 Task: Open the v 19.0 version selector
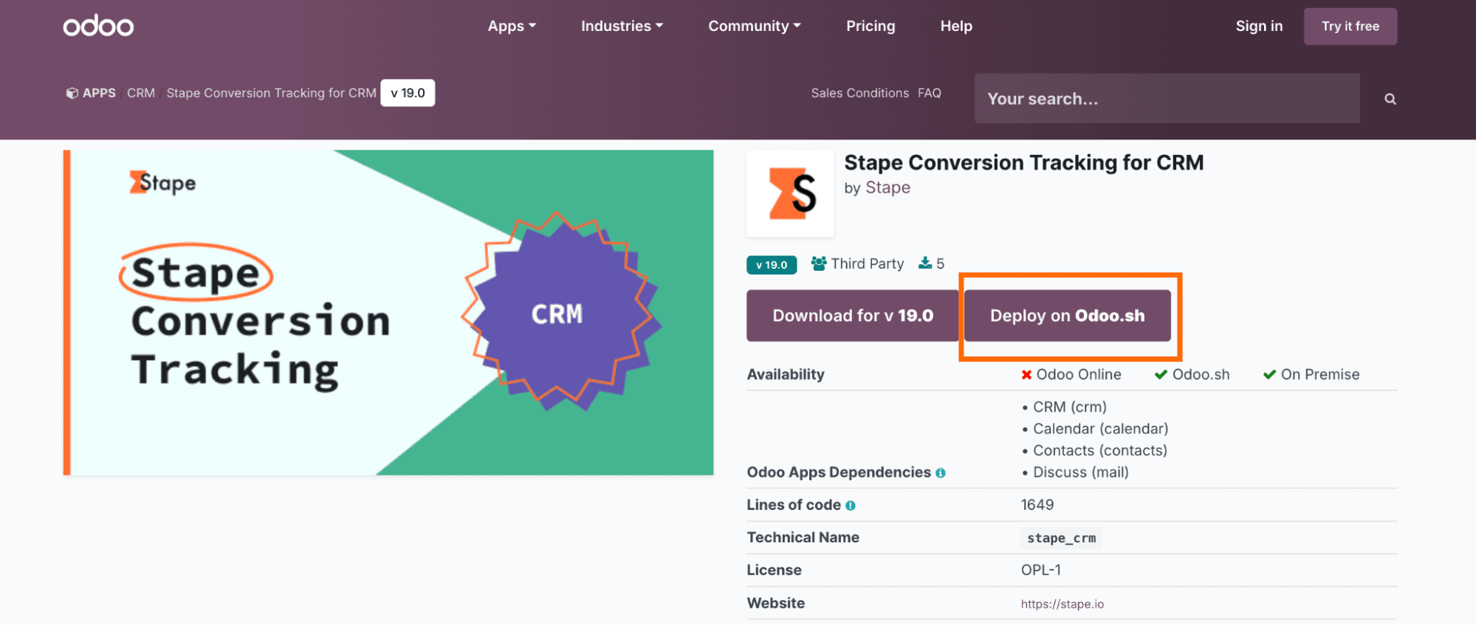pos(408,93)
